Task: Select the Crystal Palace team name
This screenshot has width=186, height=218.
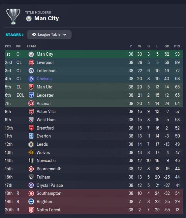Action: pyautogui.click(x=50, y=185)
